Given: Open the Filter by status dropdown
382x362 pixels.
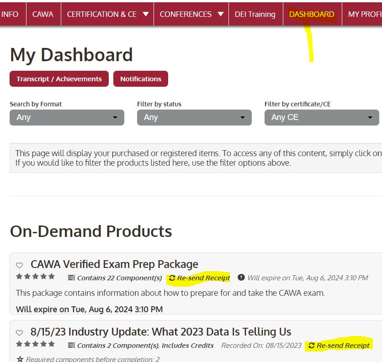Looking at the screenshot, I should (194, 118).
